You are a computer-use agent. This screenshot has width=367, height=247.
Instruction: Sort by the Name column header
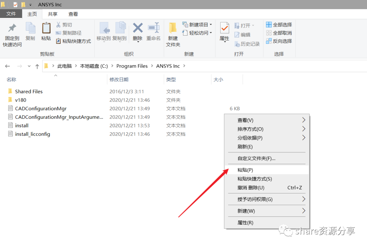[12, 79]
